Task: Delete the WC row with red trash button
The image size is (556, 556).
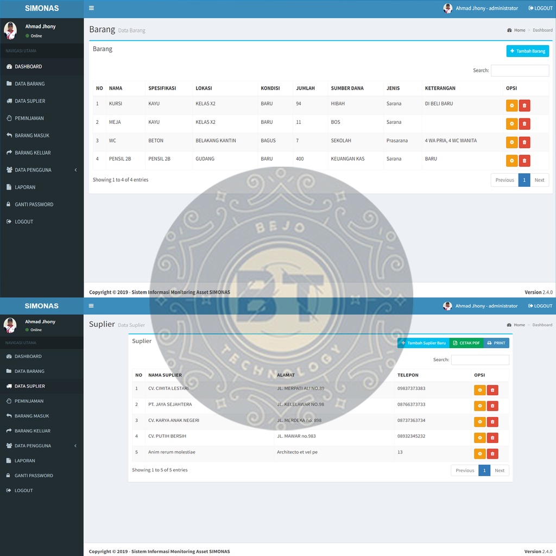Action: pyautogui.click(x=525, y=142)
